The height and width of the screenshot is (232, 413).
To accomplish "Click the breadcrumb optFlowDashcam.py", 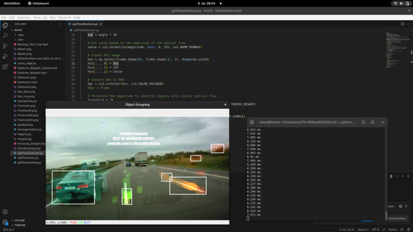I will (86, 30).
